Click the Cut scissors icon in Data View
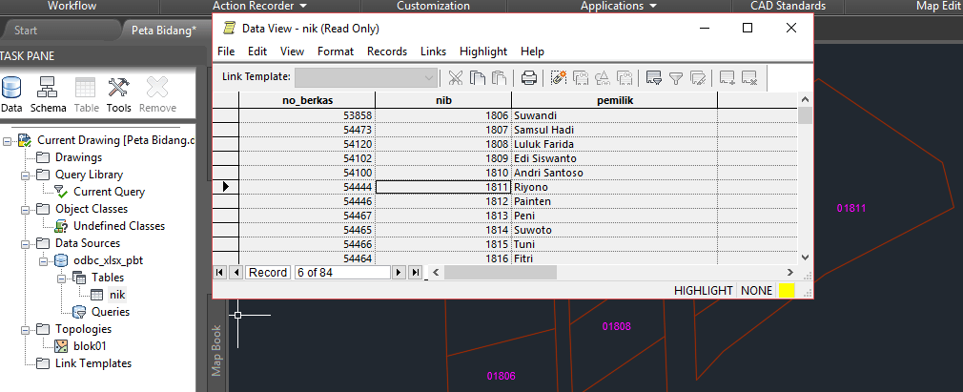This screenshot has height=392, width=963. click(x=455, y=78)
